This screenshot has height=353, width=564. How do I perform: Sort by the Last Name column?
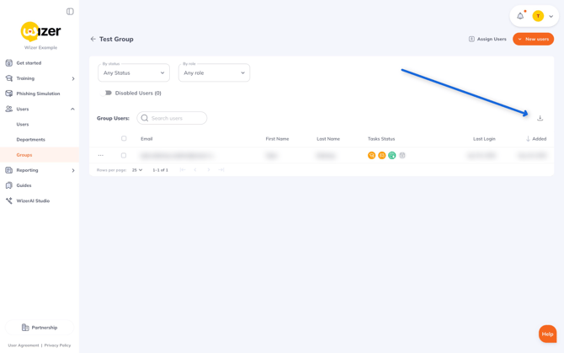(x=328, y=139)
